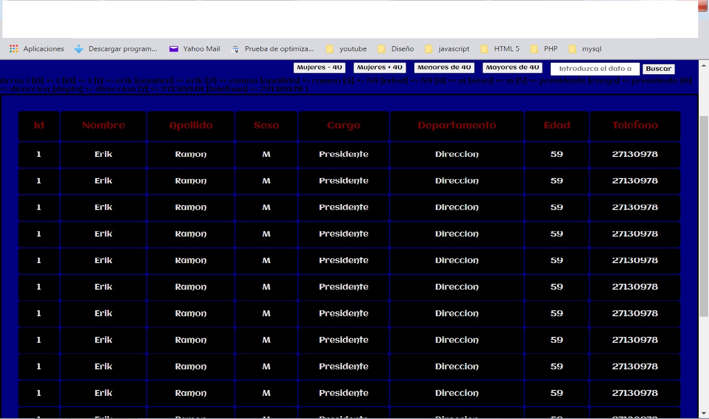
Task: Open the Diseño bookmarks folder icon
Action: 382,49
